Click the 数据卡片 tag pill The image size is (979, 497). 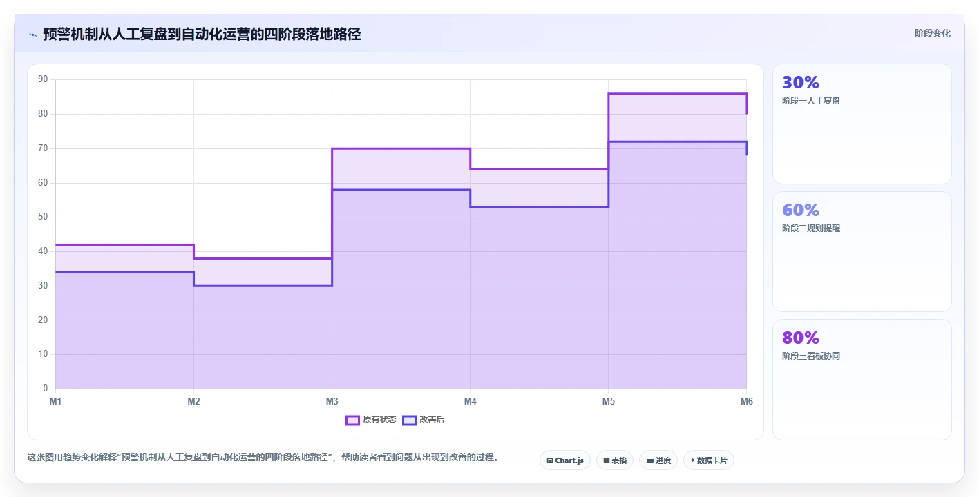[709, 460]
